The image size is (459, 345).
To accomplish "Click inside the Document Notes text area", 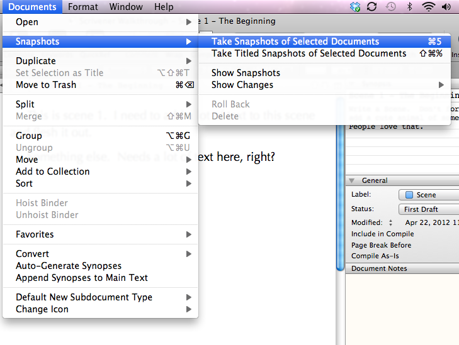I will pyautogui.click(x=402, y=309).
